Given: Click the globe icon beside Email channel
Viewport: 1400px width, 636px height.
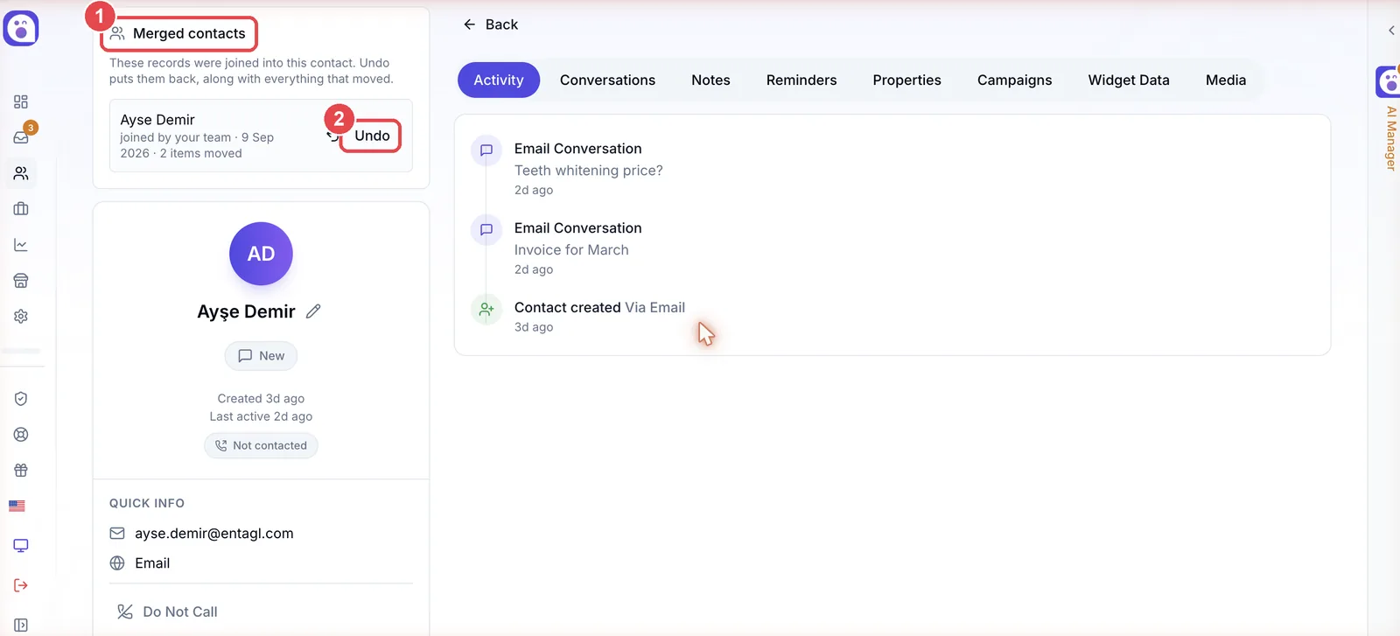Looking at the screenshot, I should [117, 563].
